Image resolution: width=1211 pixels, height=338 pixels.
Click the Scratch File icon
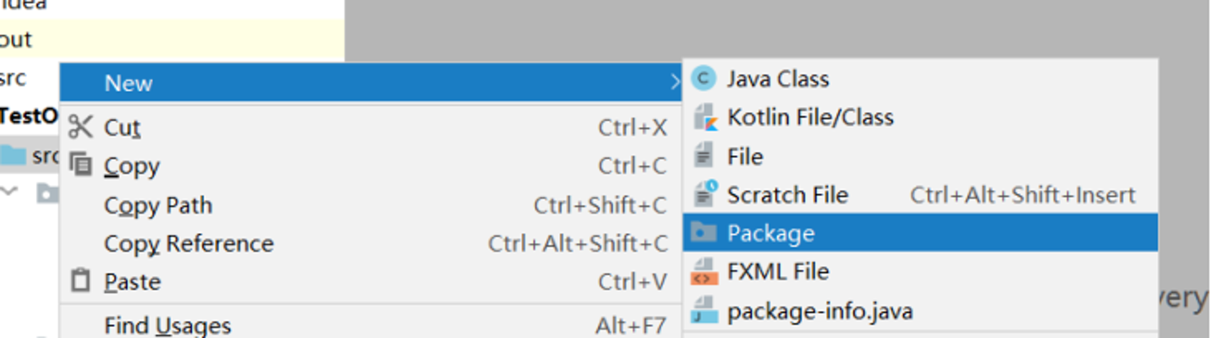[705, 195]
